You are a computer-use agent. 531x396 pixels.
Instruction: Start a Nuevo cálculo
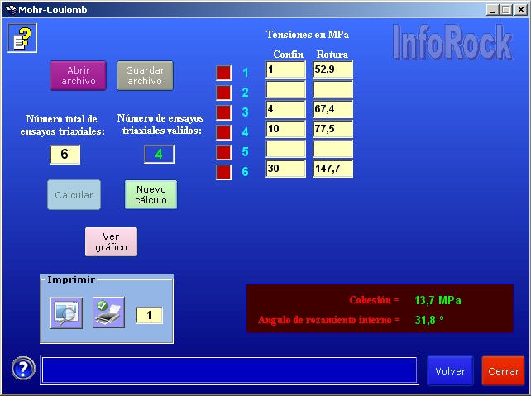(x=151, y=195)
